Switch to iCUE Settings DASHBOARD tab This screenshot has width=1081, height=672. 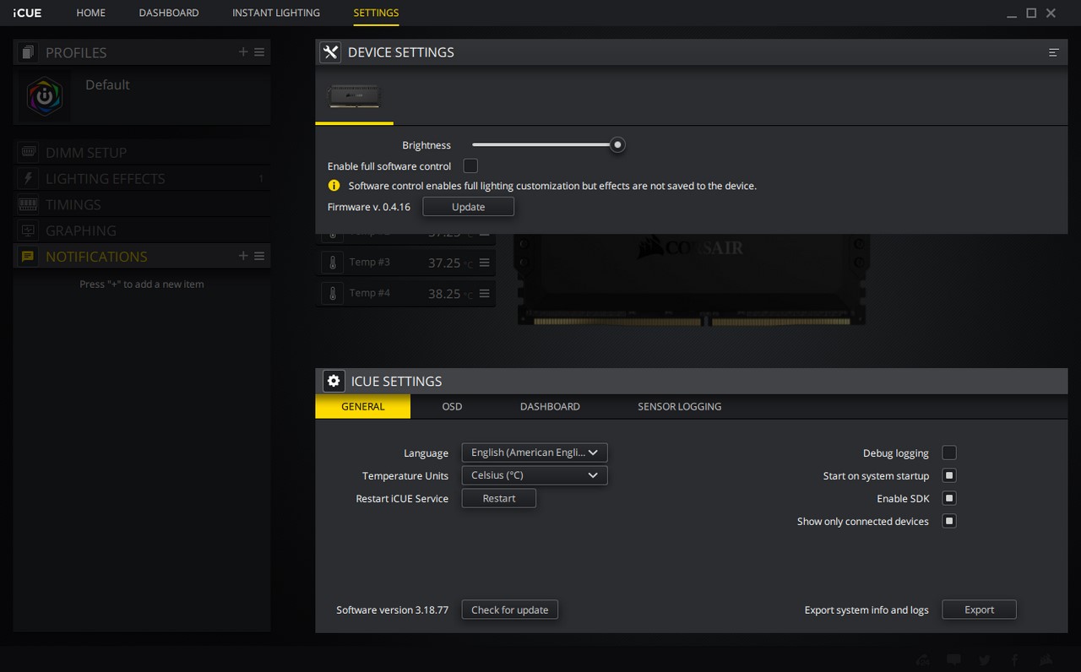pos(550,406)
